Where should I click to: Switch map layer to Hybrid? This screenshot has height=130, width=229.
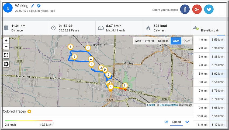point(150,41)
